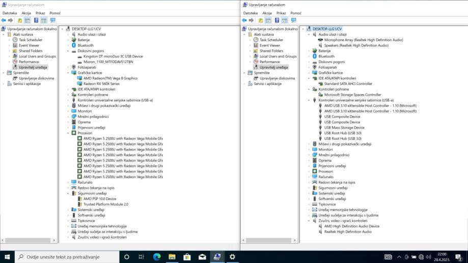Select Standard SATA AHCI Controller
Viewport: 468px width, 263px height.
pos(348,84)
